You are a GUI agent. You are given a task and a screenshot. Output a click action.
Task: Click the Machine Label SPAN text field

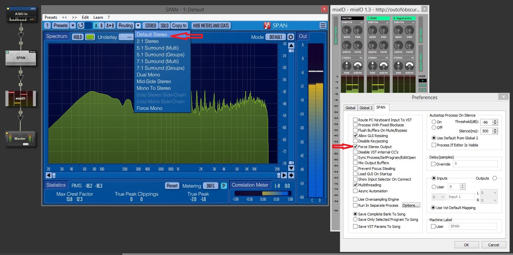tap(473, 226)
